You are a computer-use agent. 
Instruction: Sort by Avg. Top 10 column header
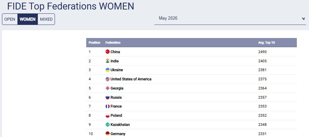click(267, 43)
